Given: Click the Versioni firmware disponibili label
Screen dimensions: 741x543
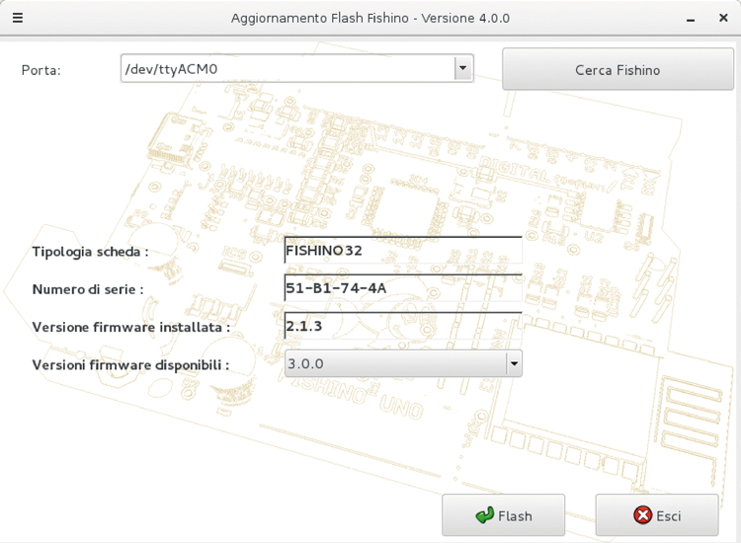Looking at the screenshot, I should coord(130,364).
